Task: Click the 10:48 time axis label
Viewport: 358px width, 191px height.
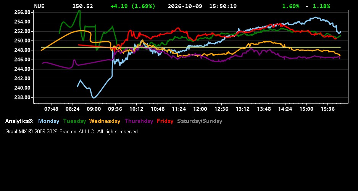Action: coord(158,109)
